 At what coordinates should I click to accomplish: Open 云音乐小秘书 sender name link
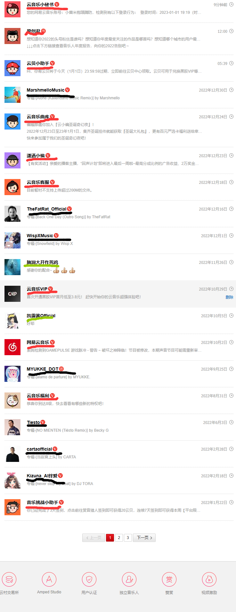coord(40,4)
